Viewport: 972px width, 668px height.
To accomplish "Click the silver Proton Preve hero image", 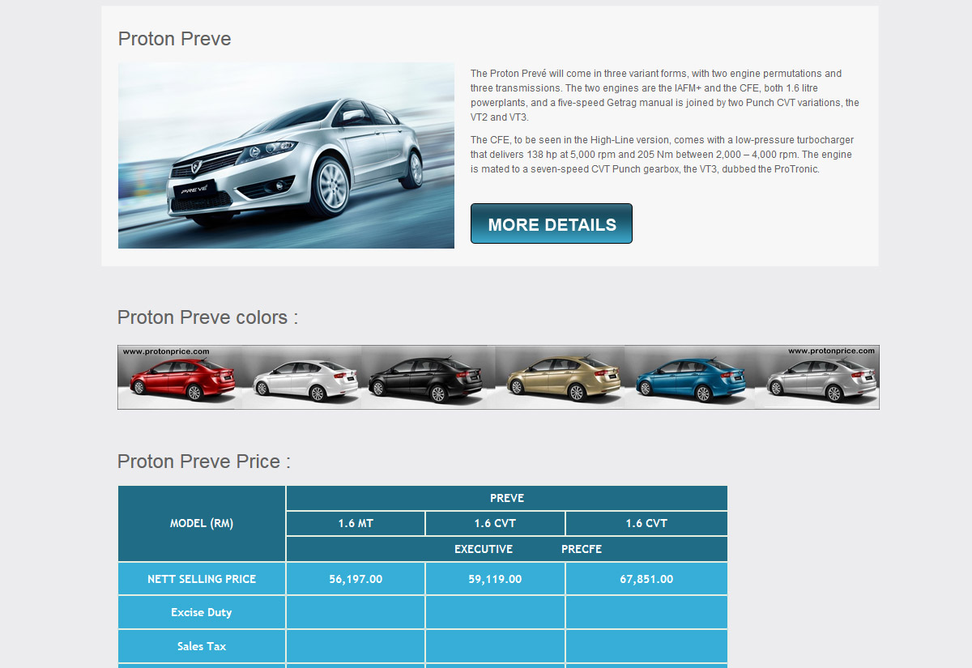I will pyautogui.click(x=286, y=155).
